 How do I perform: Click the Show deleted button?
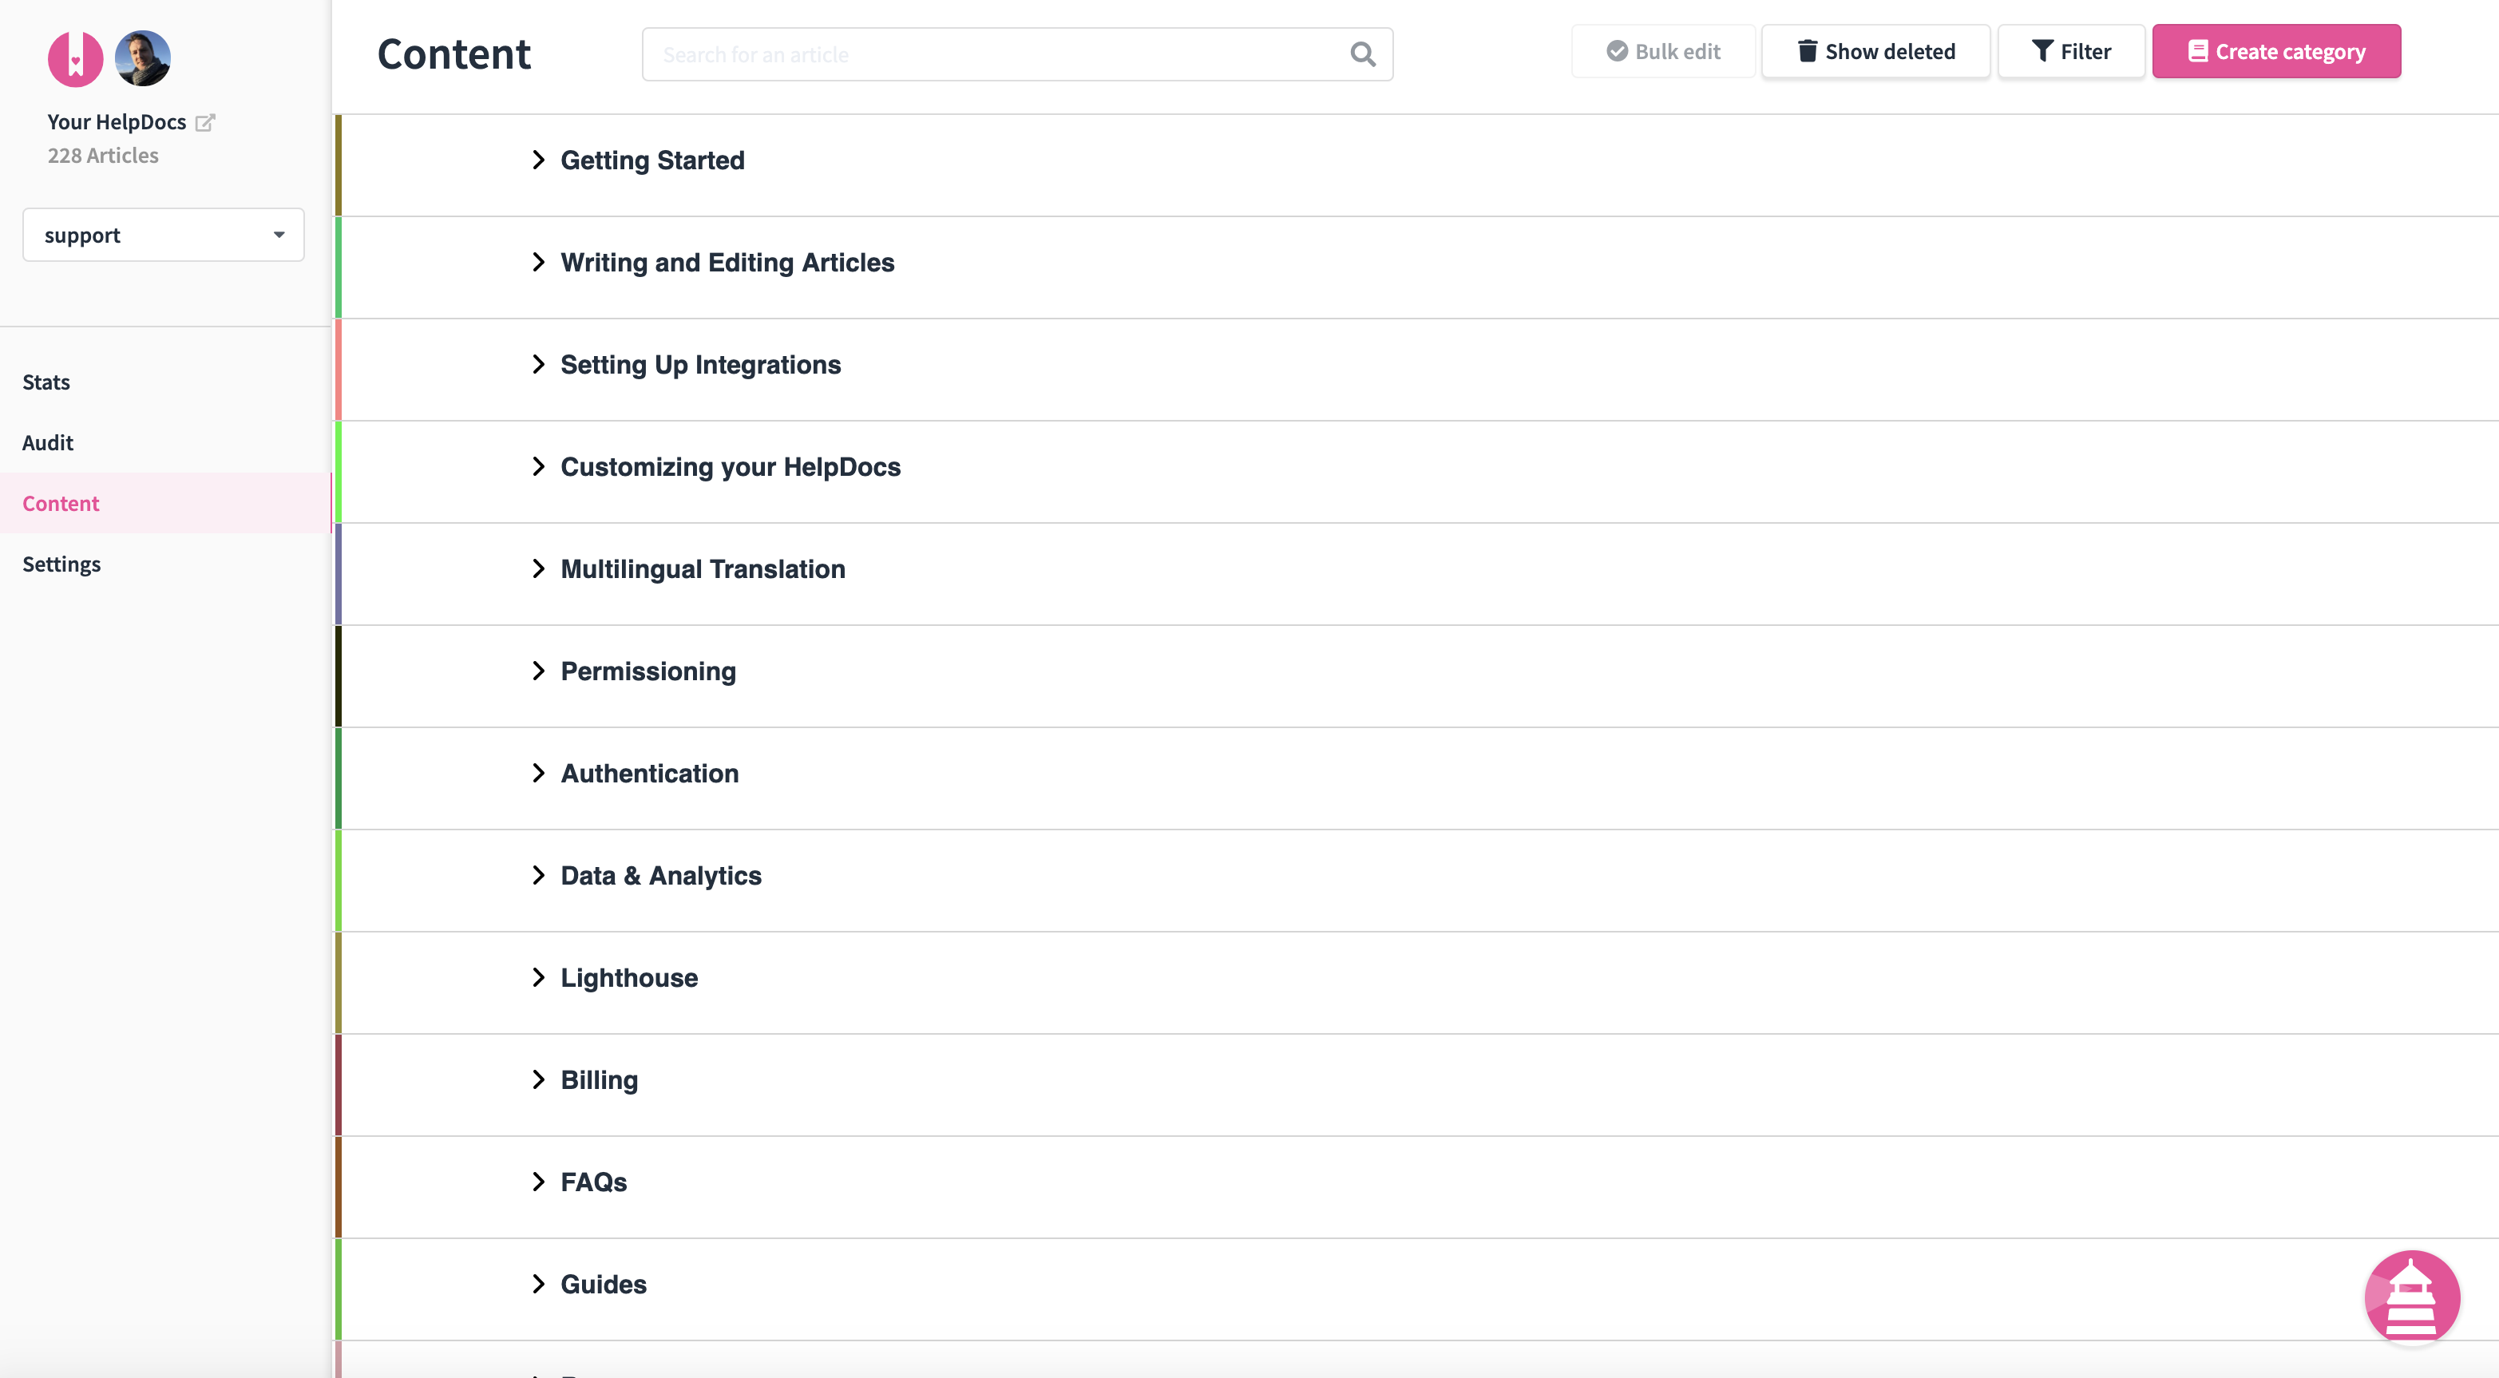(x=1875, y=51)
